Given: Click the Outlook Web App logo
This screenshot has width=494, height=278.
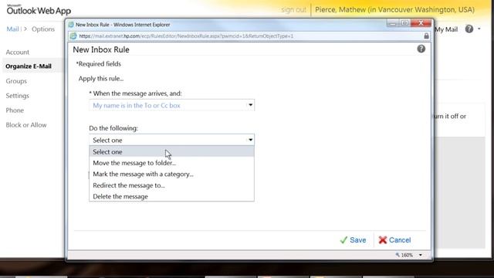Looking at the screenshot, I should pos(39,10).
